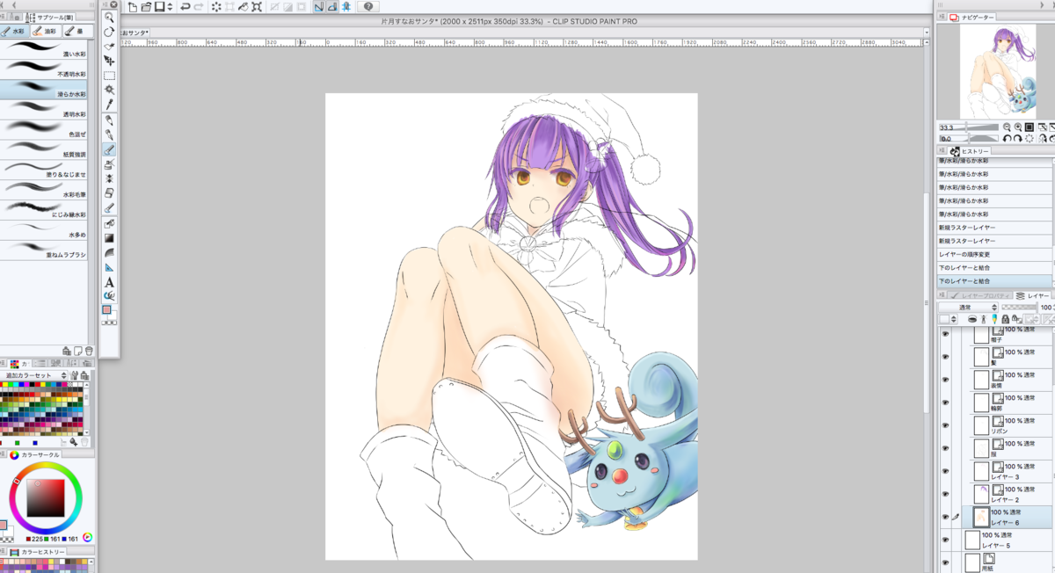The width and height of the screenshot is (1055, 573).
Task: Open the 追加カラーセット color set dropdown
Action: (x=35, y=375)
